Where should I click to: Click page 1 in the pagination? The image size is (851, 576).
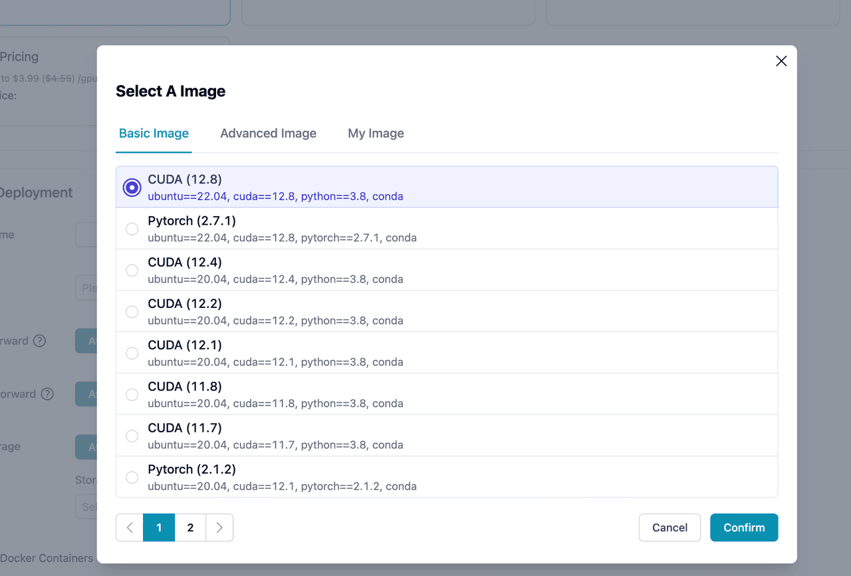tap(159, 527)
